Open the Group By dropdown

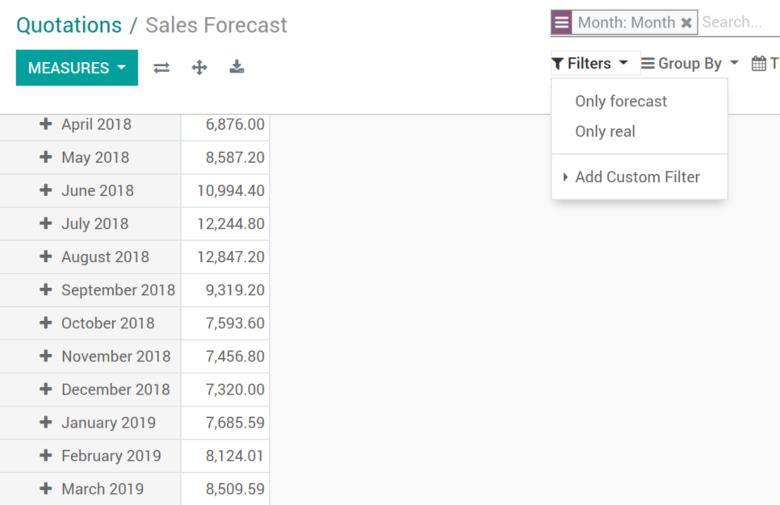pyautogui.click(x=690, y=63)
